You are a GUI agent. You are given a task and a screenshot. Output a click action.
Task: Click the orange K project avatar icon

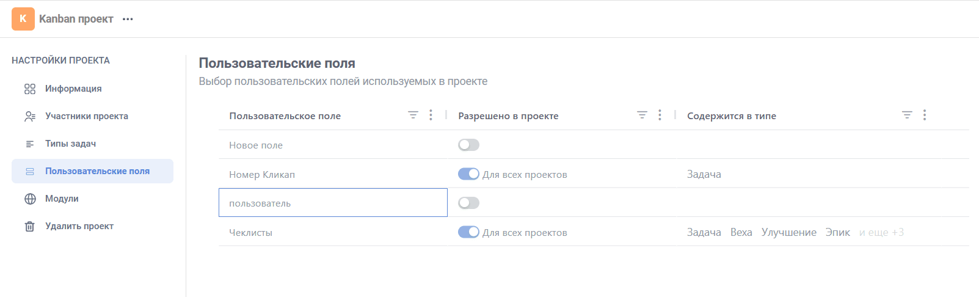coord(23,19)
